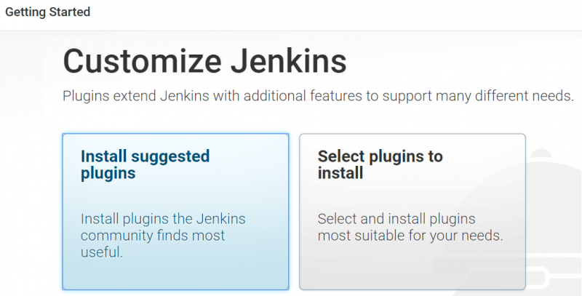Viewport: 582px width, 296px height.
Task: Click the Customize Jenkins heading
Action: click(204, 61)
